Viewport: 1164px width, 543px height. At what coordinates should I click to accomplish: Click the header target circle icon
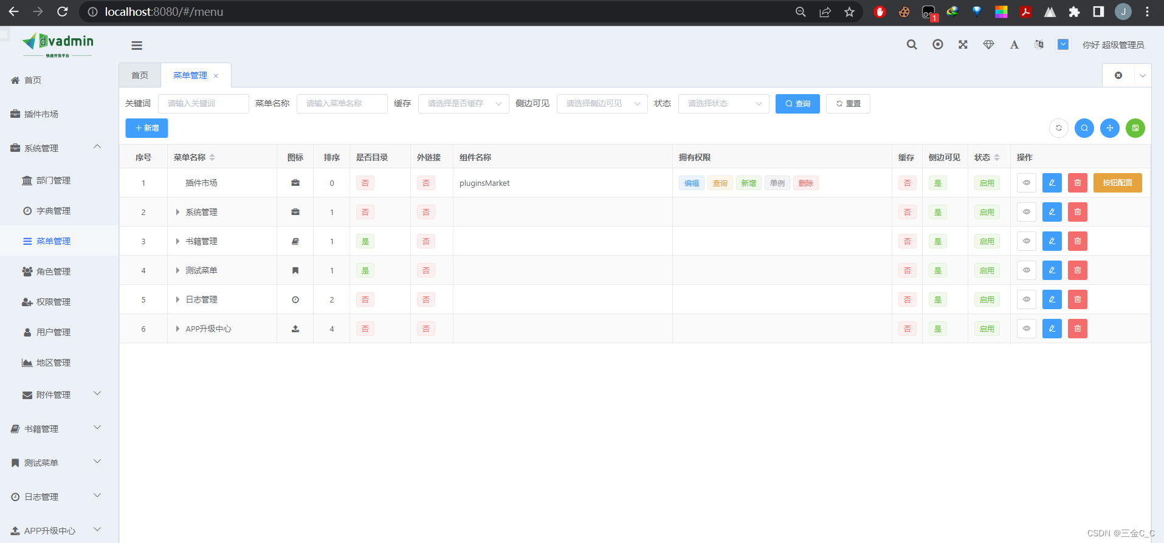pyautogui.click(x=938, y=44)
